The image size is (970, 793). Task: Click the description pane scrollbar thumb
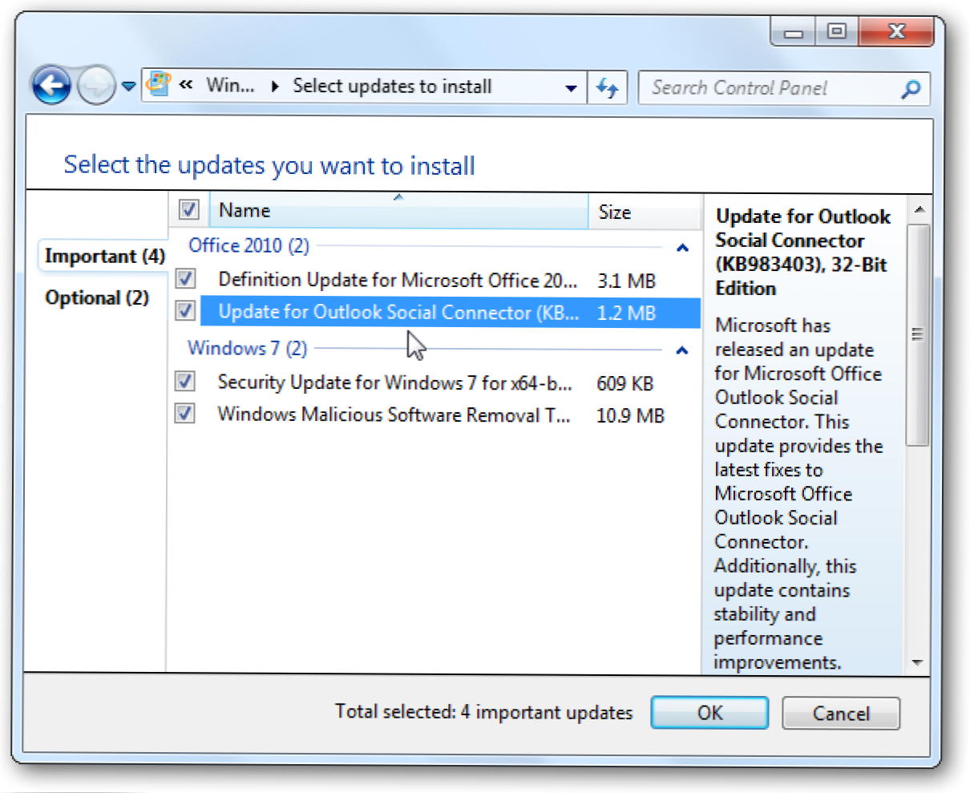click(918, 334)
